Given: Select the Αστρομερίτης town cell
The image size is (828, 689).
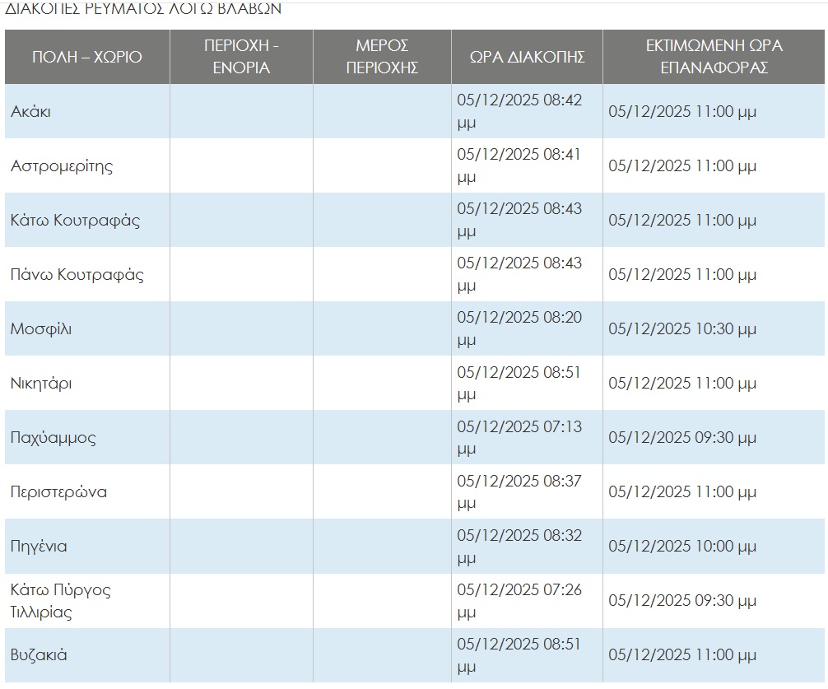Looking at the screenshot, I should [62, 165].
